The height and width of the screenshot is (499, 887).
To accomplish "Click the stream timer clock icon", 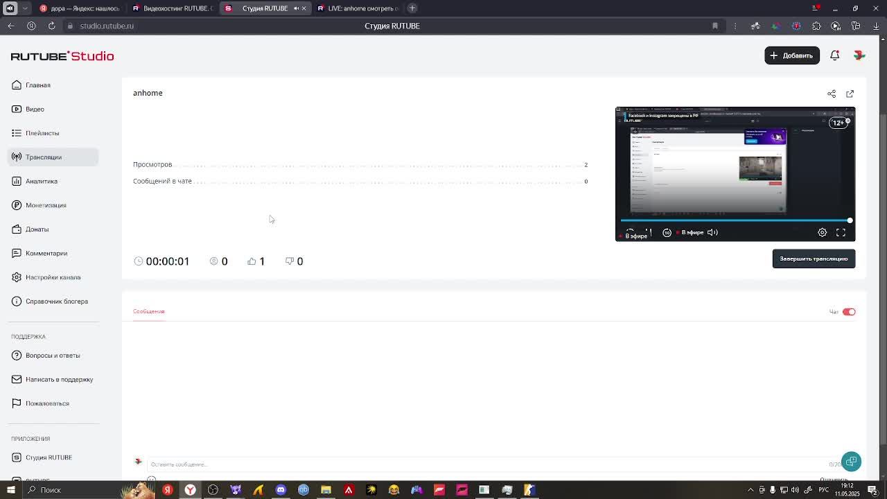I will (139, 261).
